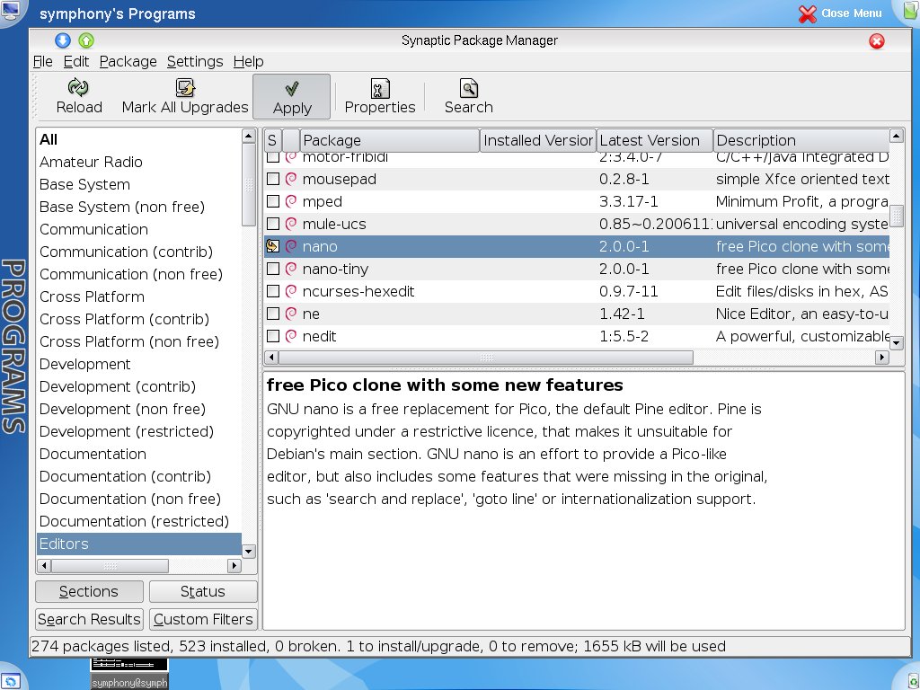Screen dimensions: 920x690
Task: Click the Reload toolbar icon
Action: (78, 88)
